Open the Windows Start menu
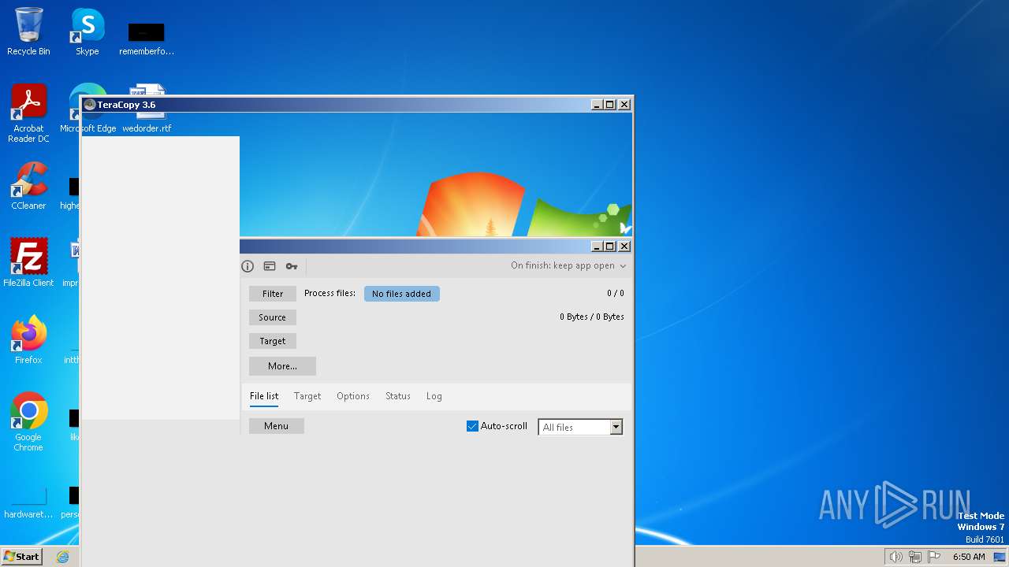The height and width of the screenshot is (567, 1009). [x=22, y=556]
